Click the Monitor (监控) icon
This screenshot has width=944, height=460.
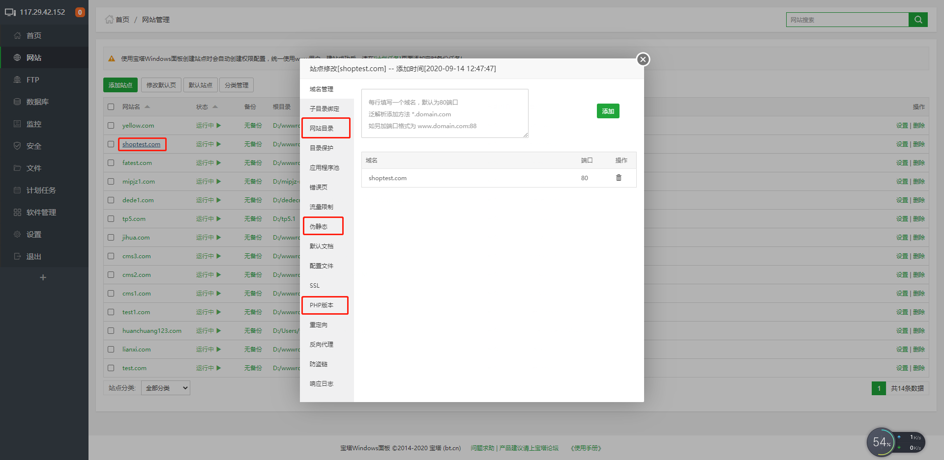tap(17, 124)
